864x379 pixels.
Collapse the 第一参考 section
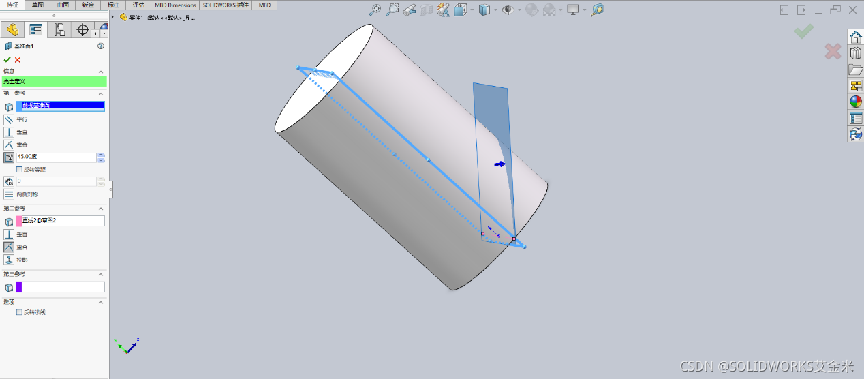[101, 93]
